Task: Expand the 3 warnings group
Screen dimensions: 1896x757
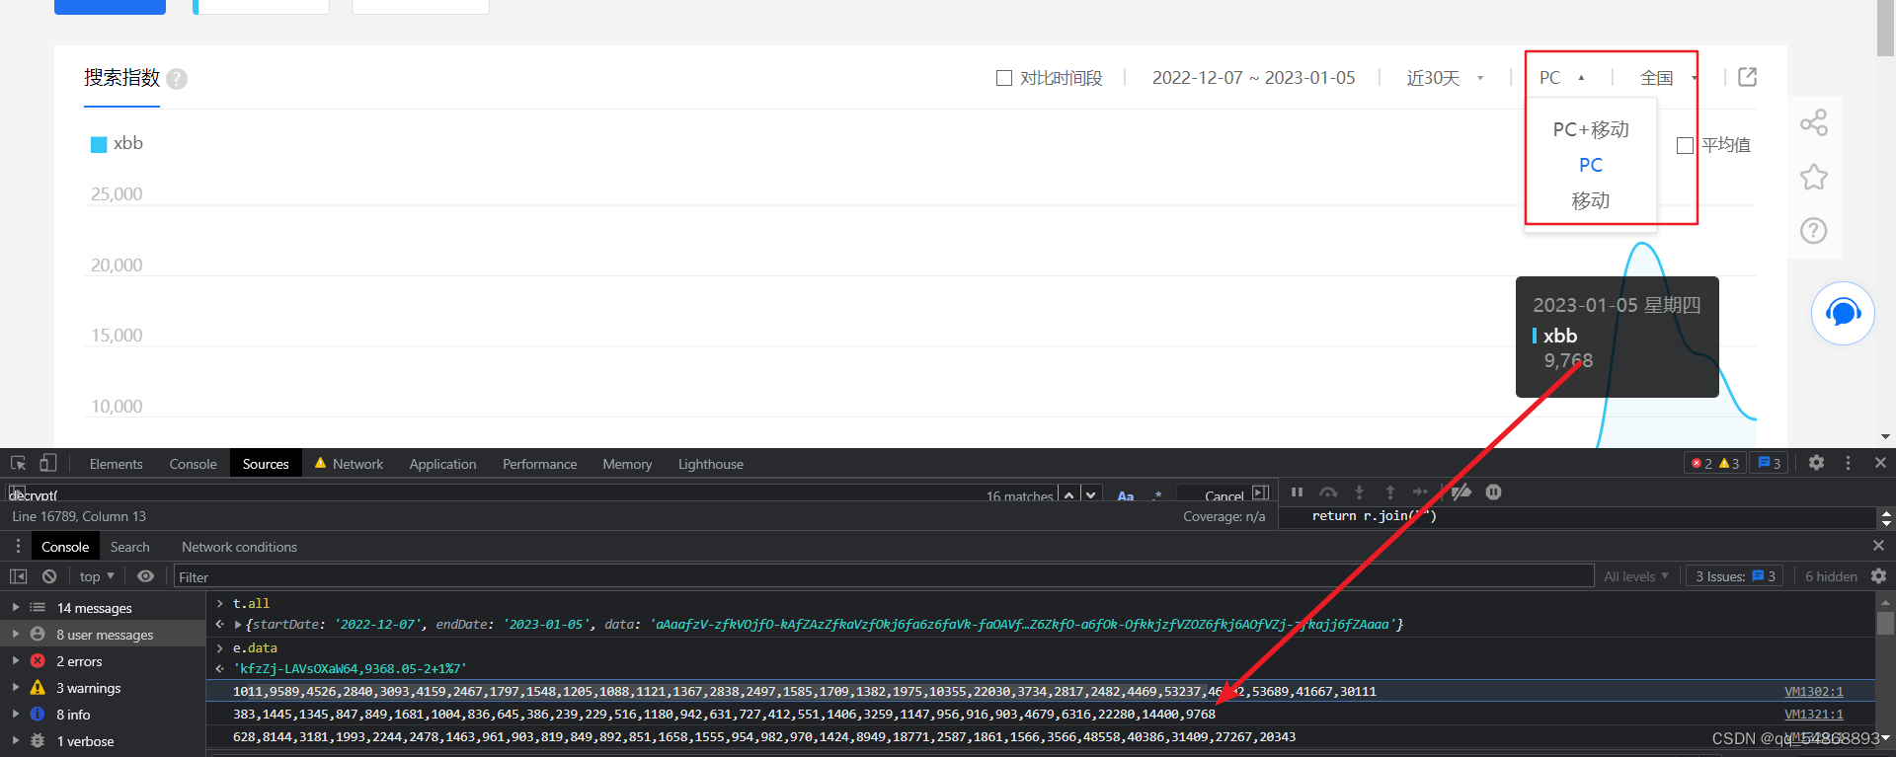Action: point(16,688)
